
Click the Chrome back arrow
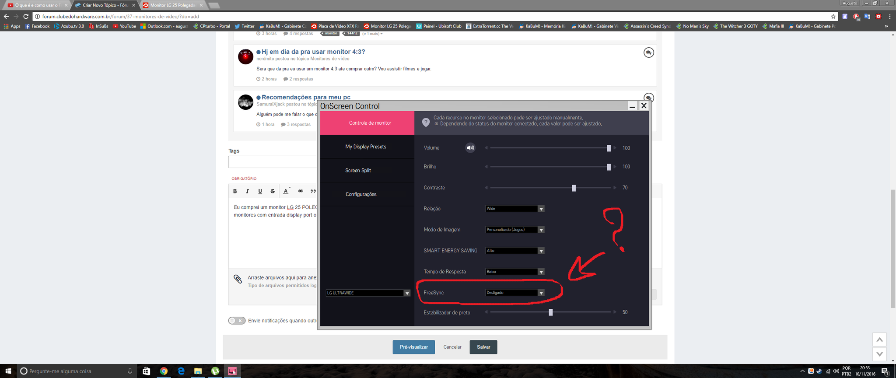(6, 16)
